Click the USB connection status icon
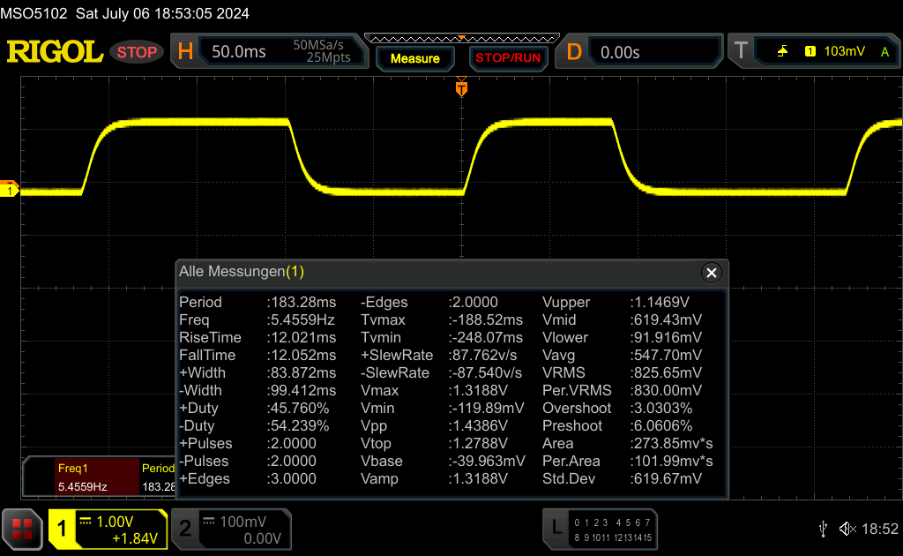903x556 pixels. point(823,528)
